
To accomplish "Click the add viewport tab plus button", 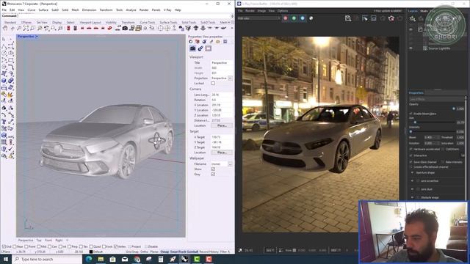I will [x=67, y=240].
